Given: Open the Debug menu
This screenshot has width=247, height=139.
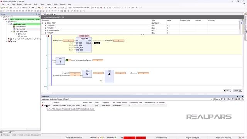Looking at the screenshot, I should point(49,4).
